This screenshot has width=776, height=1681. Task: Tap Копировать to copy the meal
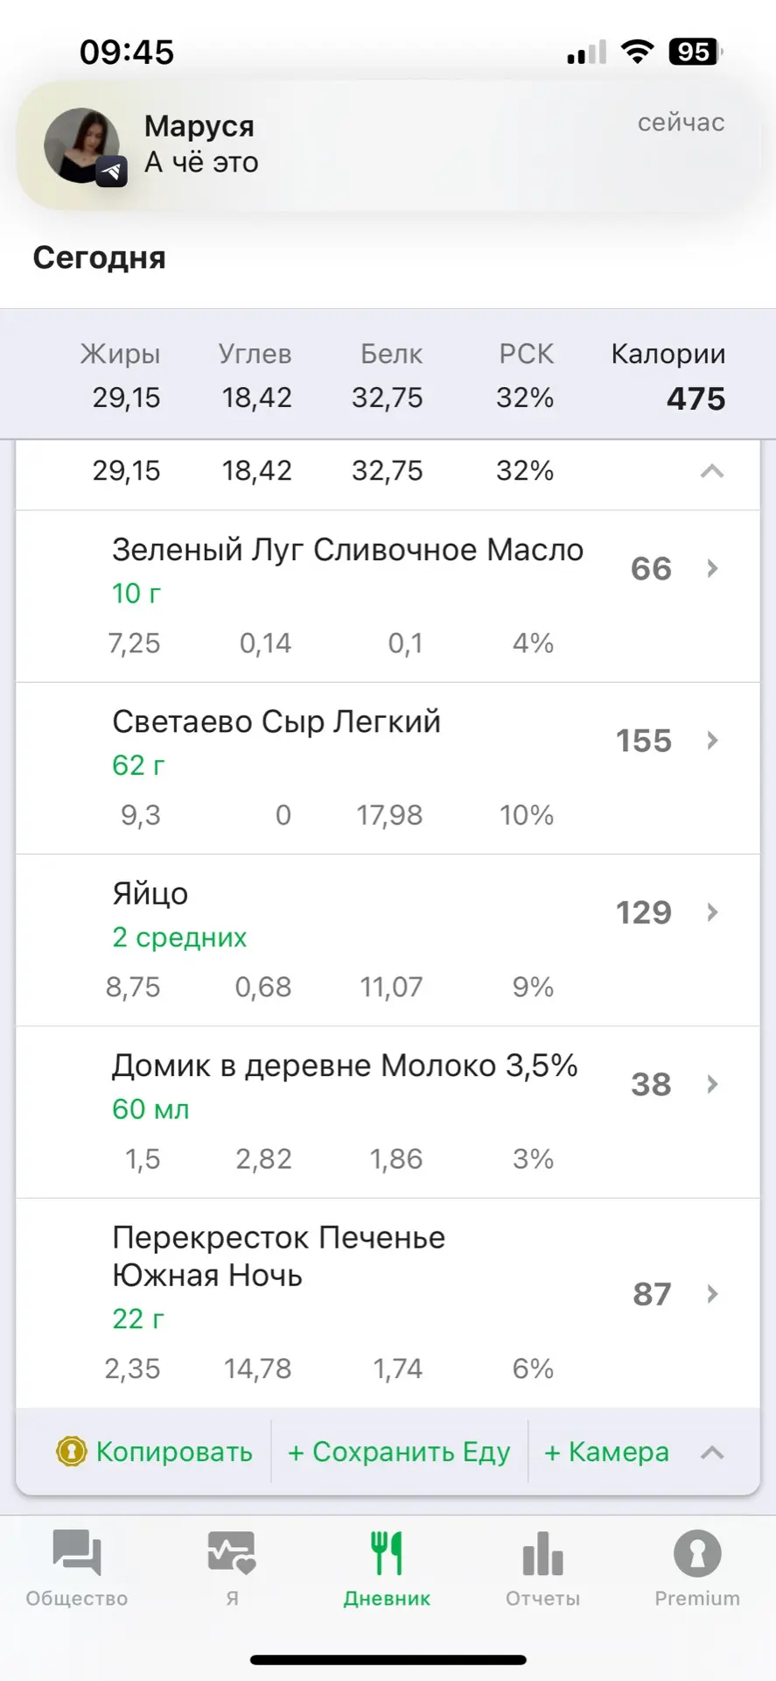[x=174, y=1452]
